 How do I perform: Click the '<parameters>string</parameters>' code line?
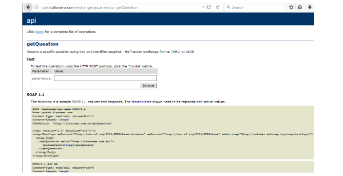[x=68, y=145]
